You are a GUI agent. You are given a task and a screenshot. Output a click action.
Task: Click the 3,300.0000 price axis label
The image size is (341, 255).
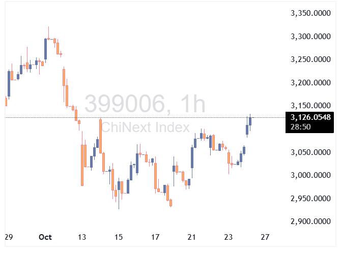(x=310, y=37)
